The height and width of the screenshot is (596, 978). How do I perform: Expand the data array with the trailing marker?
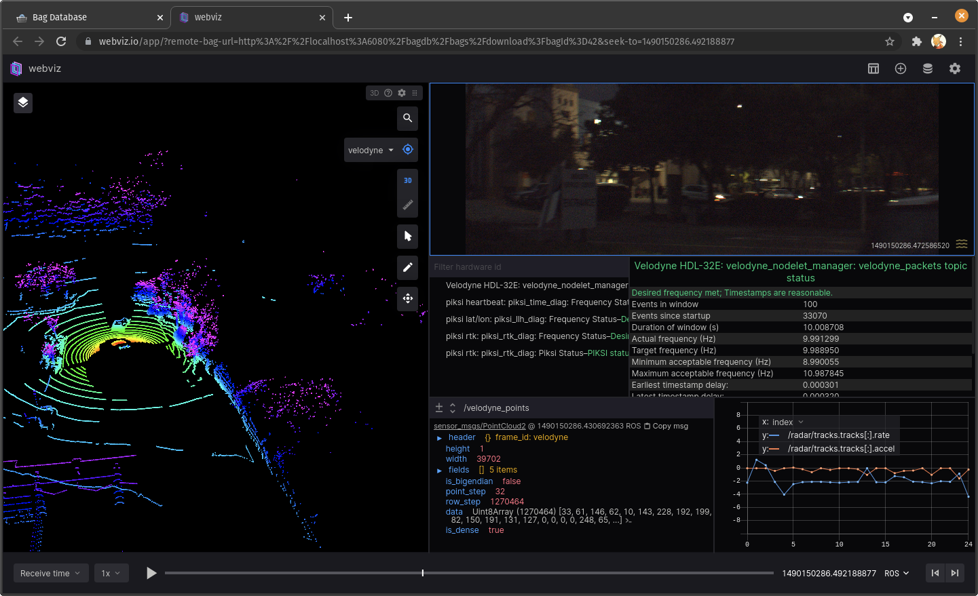pos(628,521)
